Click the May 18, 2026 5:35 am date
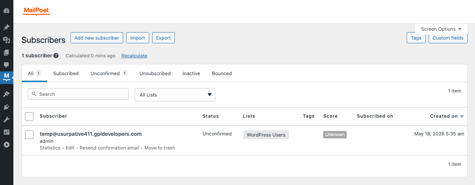 439,134
